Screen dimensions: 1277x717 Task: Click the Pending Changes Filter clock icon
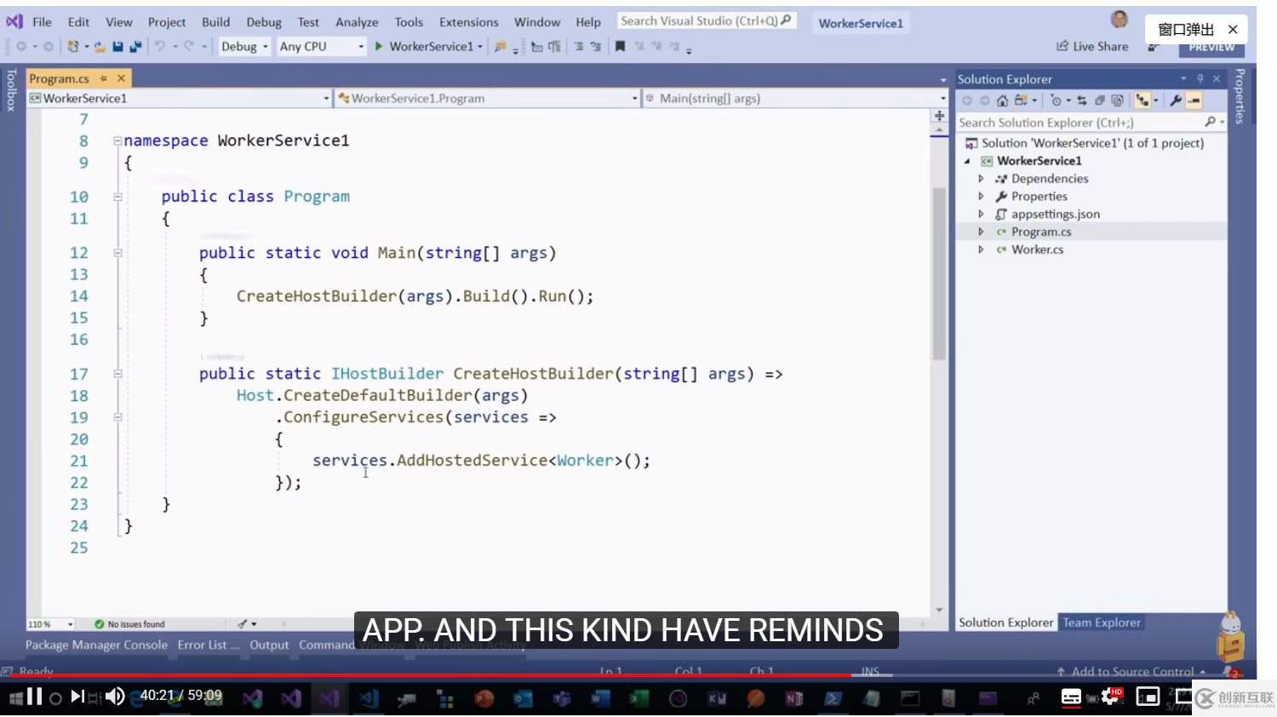[1056, 100]
